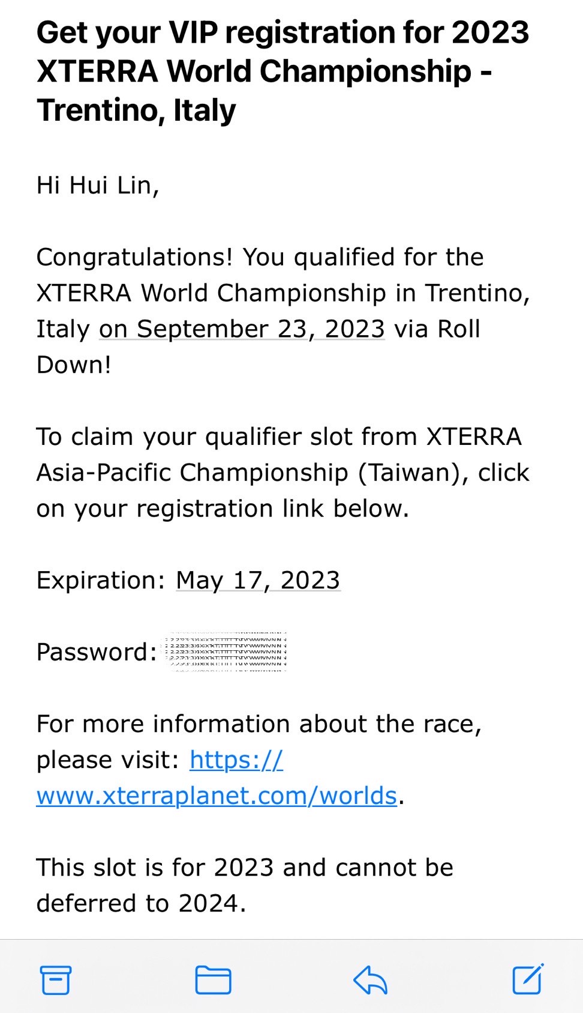Tap the 'Expiration:' label

click(101, 581)
